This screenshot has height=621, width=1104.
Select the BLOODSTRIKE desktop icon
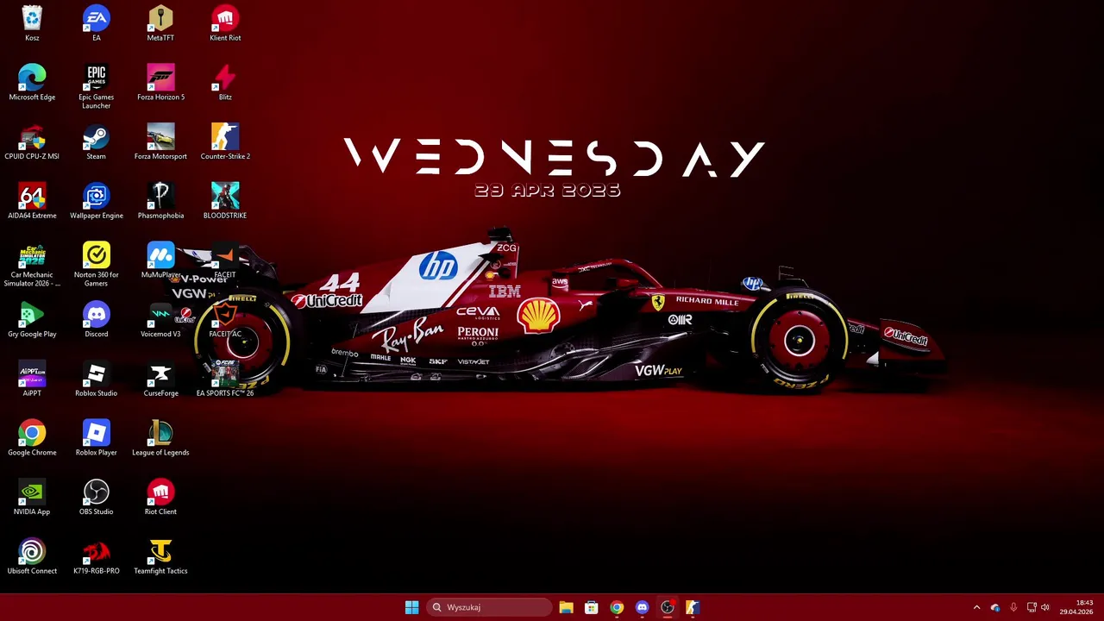225,201
